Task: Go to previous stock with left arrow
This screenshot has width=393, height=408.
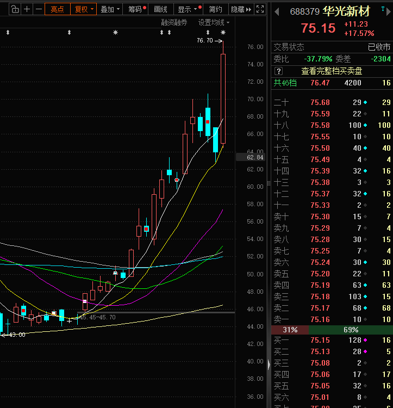Action: click(x=277, y=11)
